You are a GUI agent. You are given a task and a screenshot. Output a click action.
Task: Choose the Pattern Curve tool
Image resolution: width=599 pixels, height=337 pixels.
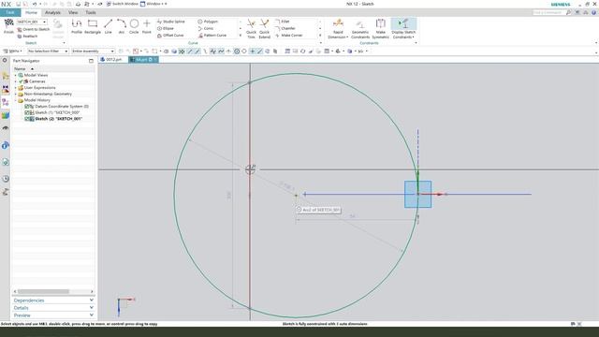click(x=212, y=36)
